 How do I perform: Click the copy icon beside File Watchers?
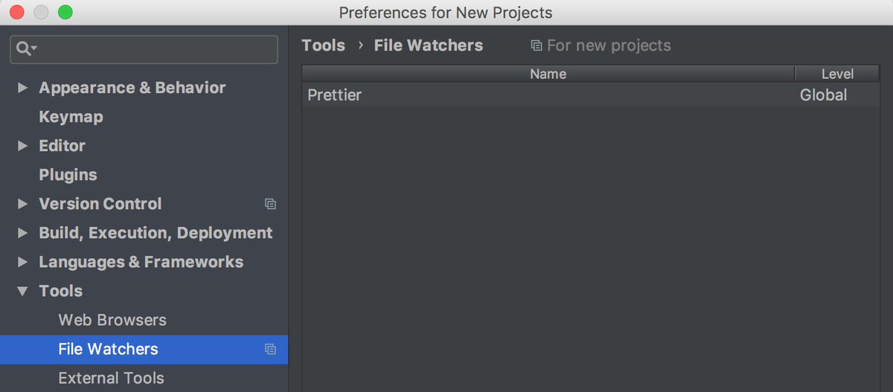(x=270, y=349)
